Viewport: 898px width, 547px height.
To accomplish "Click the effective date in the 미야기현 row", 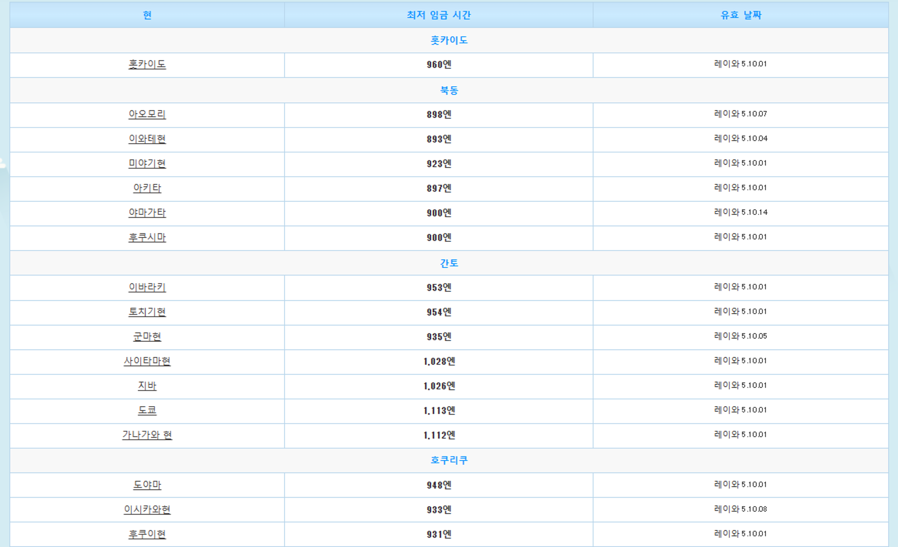I will tap(740, 163).
